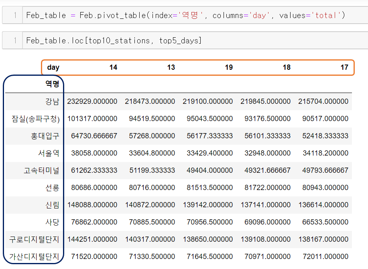Click the '역명' index label
368x269 pixels.
tap(52, 84)
